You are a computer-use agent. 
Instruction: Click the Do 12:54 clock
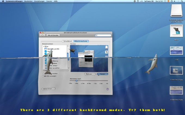pos(159,1)
